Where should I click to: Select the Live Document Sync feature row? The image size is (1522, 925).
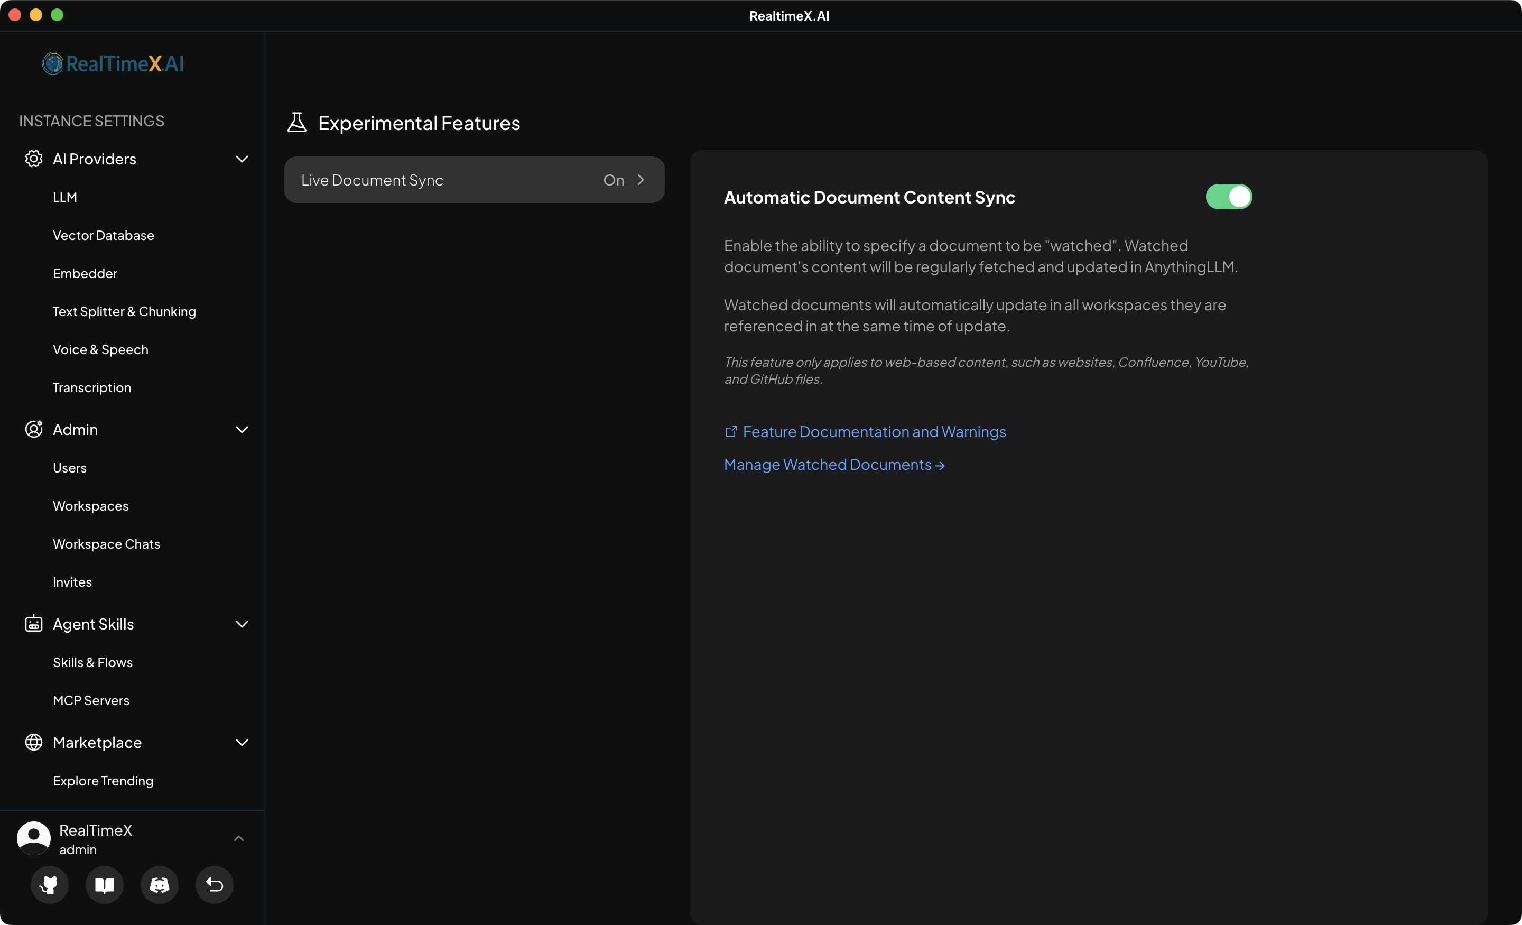pos(474,180)
